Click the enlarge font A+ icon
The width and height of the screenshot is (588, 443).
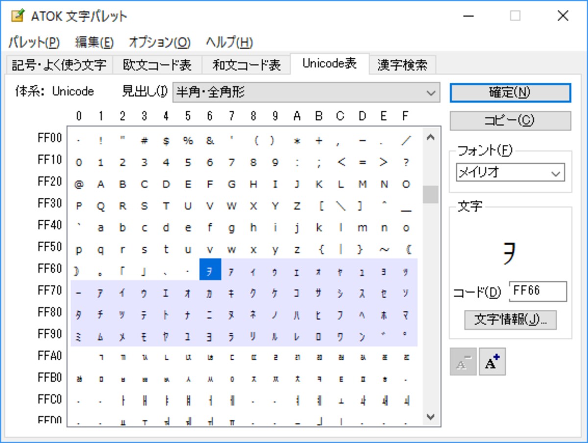click(x=492, y=362)
